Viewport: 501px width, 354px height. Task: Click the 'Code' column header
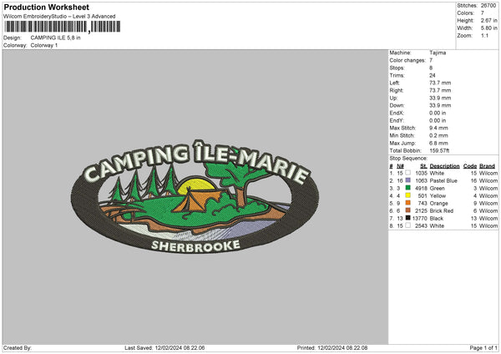tap(470, 166)
